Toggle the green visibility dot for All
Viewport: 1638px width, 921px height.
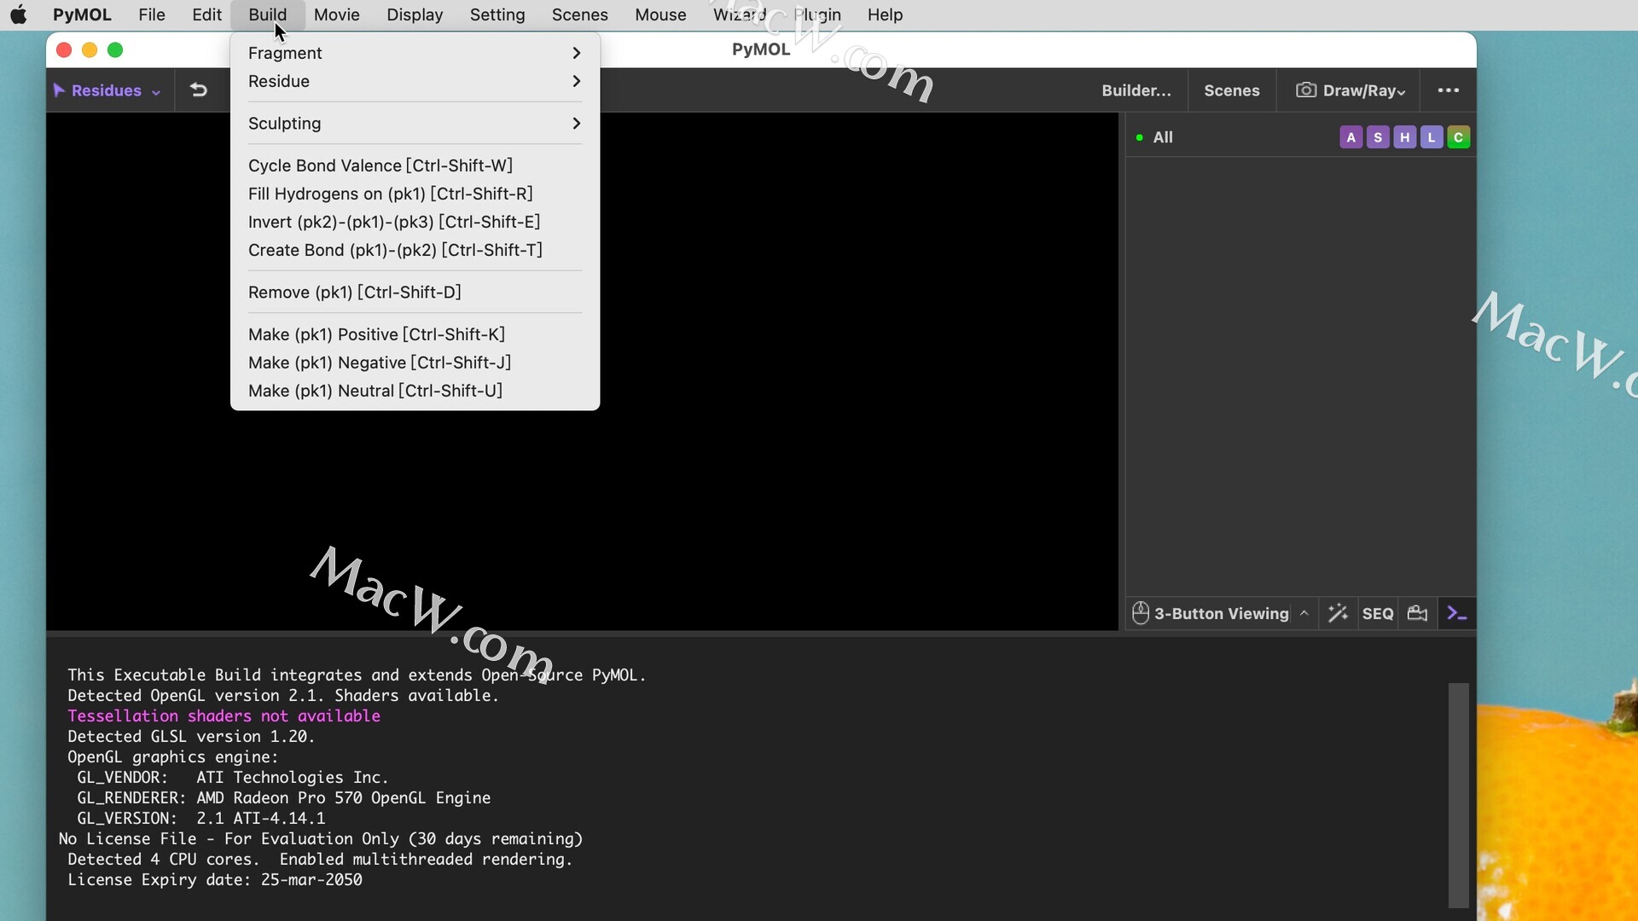tap(1140, 137)
